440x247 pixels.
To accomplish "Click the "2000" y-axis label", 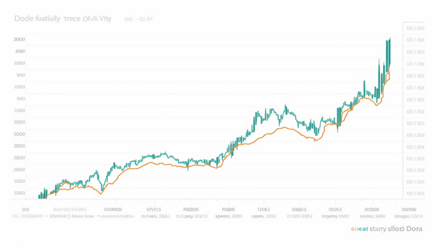I will [19, 146].
